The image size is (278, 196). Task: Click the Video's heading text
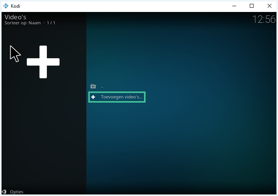click(15, 17)
